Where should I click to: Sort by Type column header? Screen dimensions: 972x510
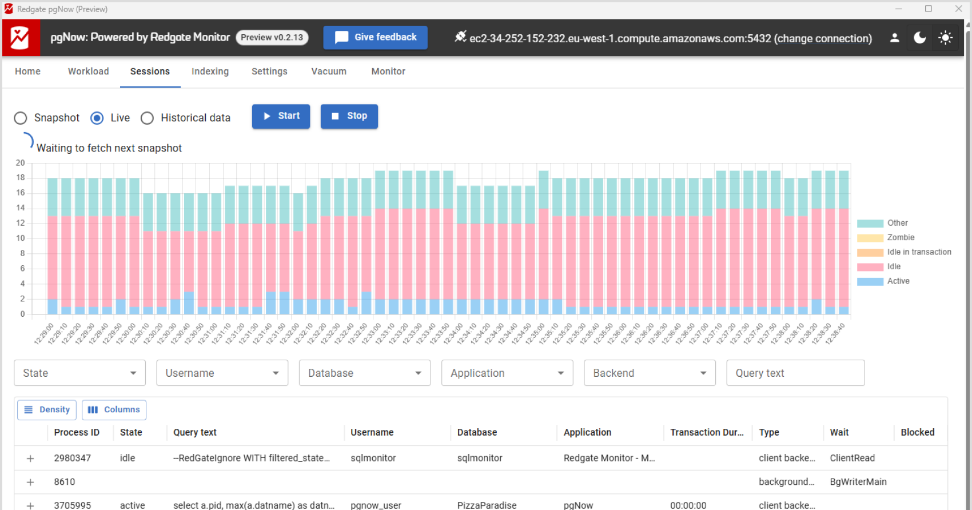[769, 432]
